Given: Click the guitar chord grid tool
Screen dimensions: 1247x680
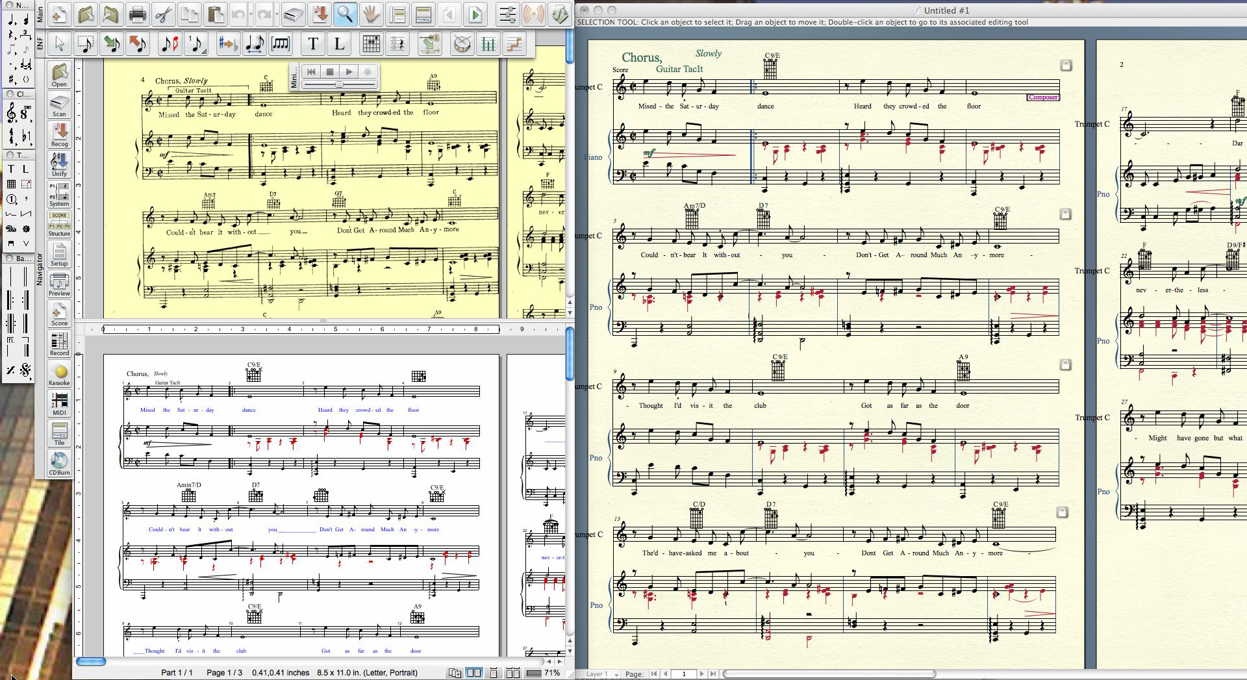Looking at the screenshot, I should pyautogui.click(x=371, y=44).
